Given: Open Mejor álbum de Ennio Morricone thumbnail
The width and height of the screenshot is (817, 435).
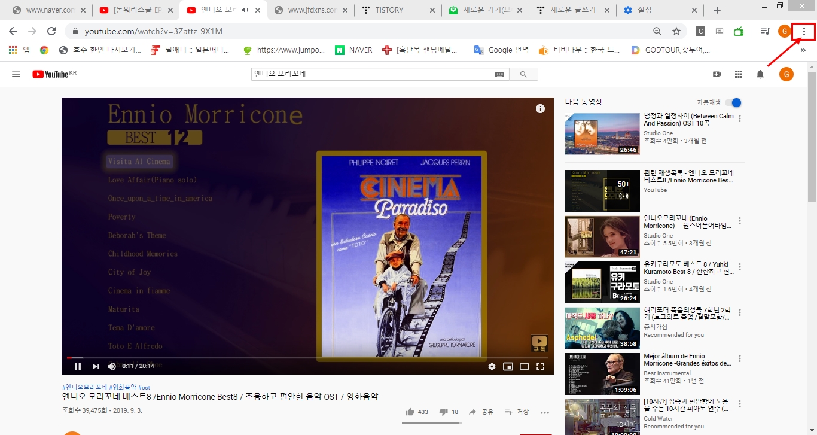Looking at the screenshot, I should point(602,374).
